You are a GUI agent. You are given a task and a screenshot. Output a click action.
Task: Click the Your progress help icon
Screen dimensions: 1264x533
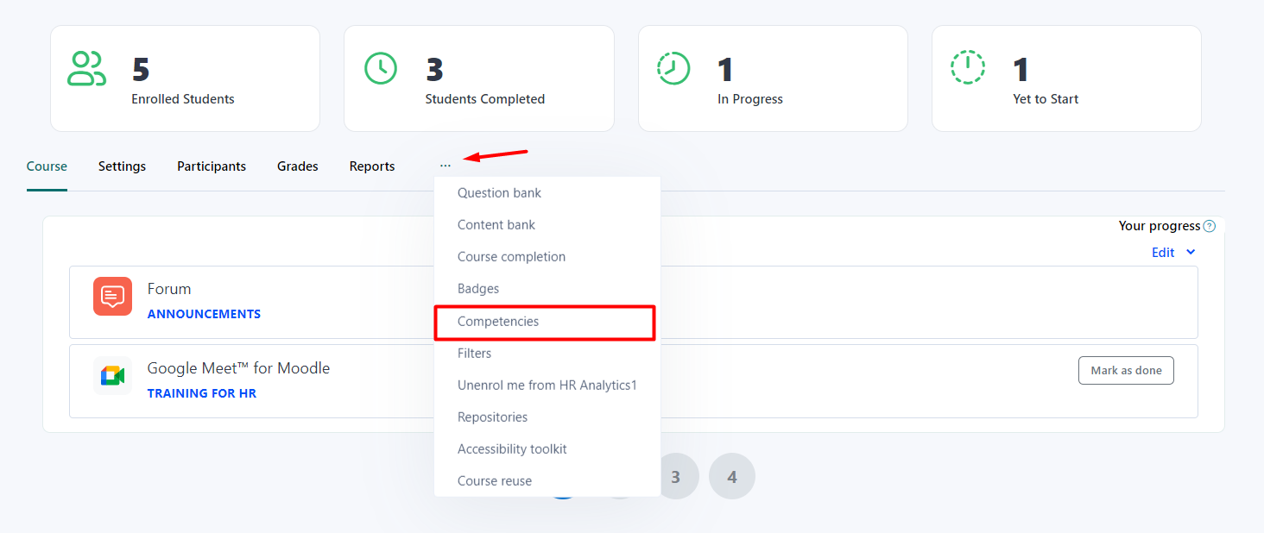(x=1210, y=226)
